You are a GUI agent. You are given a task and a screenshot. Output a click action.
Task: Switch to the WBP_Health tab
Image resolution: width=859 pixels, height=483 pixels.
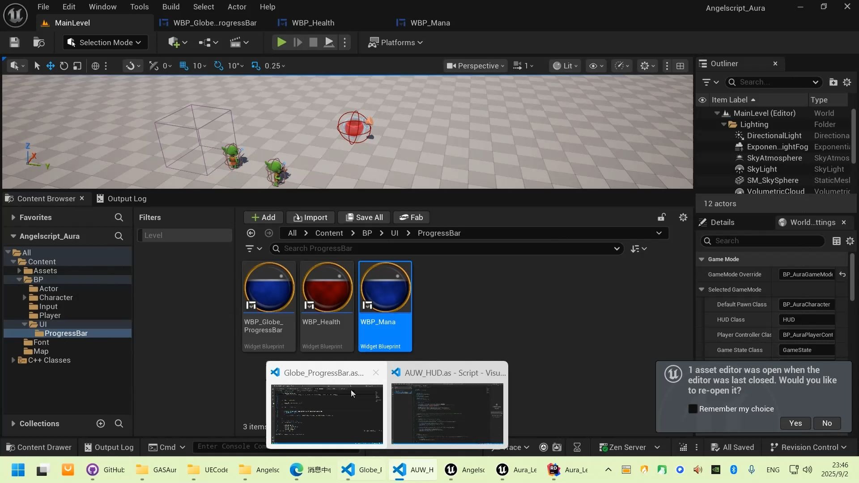[x=313, y=23]
